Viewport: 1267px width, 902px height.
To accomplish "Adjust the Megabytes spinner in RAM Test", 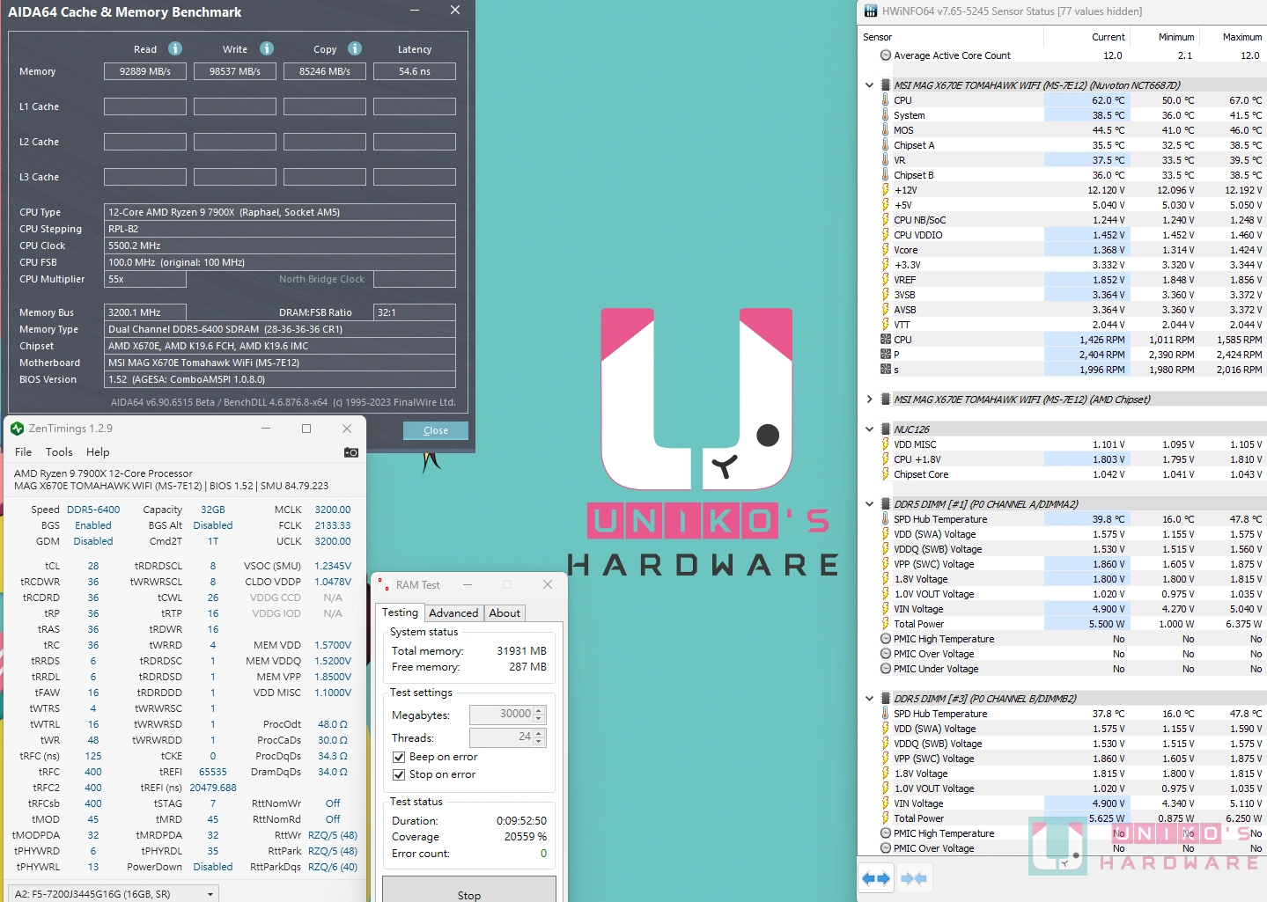I will tap(540, 715).
